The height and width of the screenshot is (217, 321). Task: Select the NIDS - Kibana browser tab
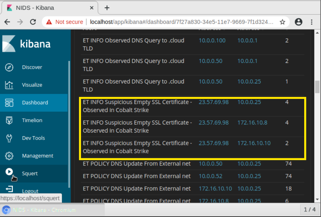pos(50,8)
